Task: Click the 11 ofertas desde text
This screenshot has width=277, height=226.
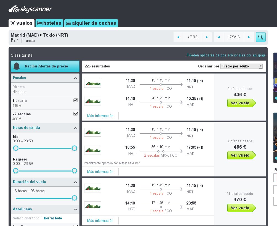Action: click(240, 194)
